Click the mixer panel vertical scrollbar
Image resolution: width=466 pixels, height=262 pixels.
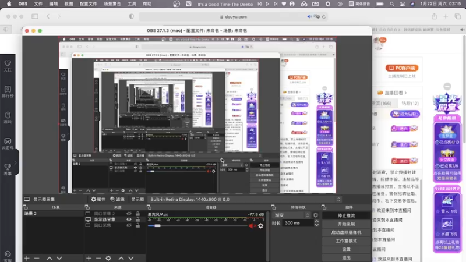tap(268, 236)
